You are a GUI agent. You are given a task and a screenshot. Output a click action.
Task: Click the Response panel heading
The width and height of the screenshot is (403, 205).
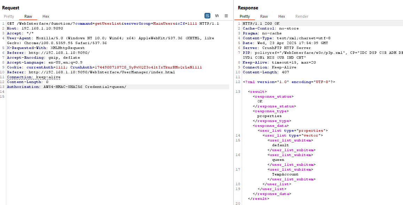(x=248, y=8)
